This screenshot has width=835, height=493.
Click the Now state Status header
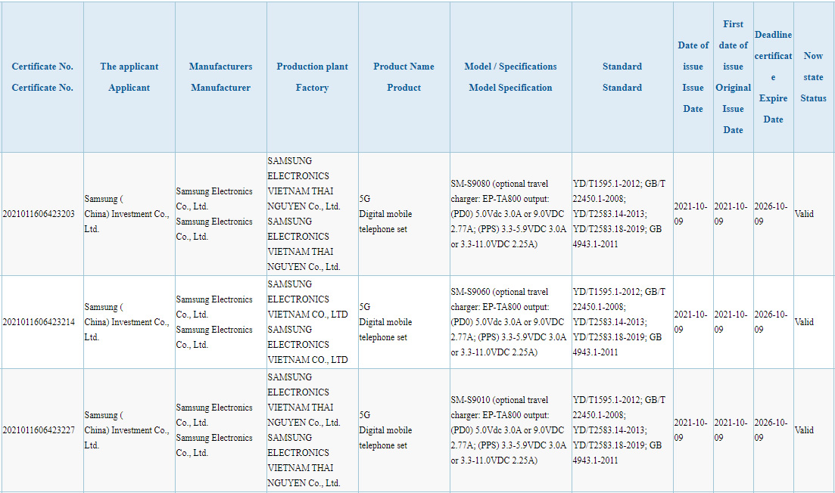pos(814,77)
